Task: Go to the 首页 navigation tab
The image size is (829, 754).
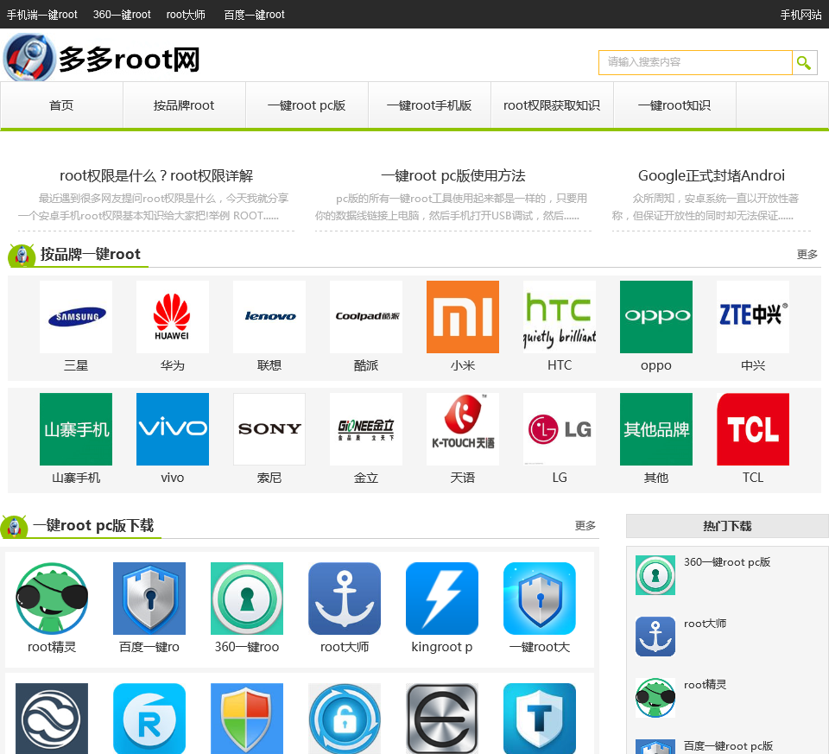Action: click(61, 105)
